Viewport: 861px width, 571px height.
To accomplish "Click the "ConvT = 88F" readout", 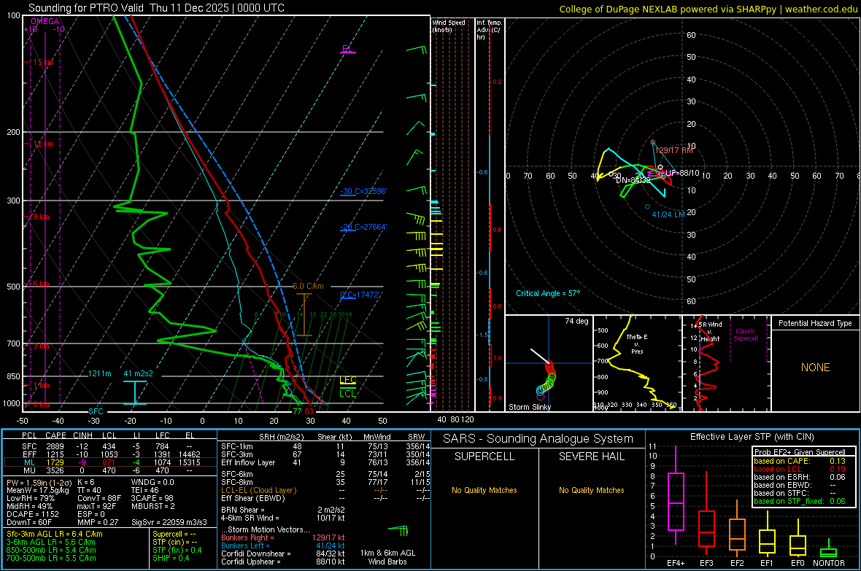I will [x=99, y=498].
